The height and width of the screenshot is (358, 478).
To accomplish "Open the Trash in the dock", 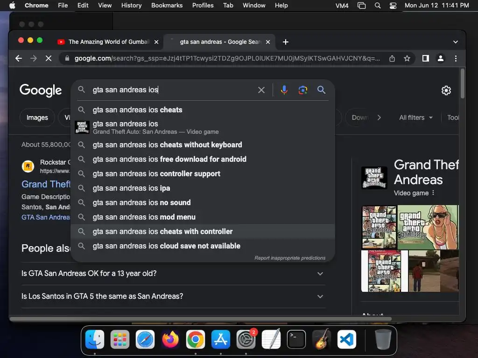I will tap(383, 339).
